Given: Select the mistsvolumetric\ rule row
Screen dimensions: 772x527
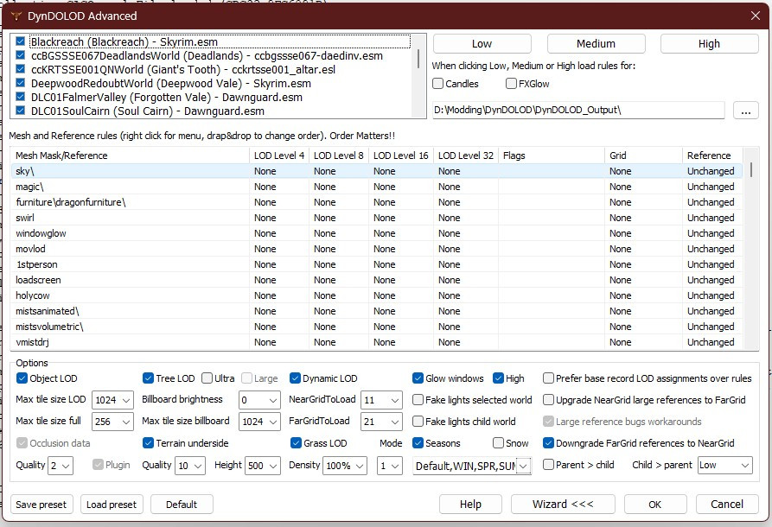Looking at the screenshot, I should (x=377, y=327).
